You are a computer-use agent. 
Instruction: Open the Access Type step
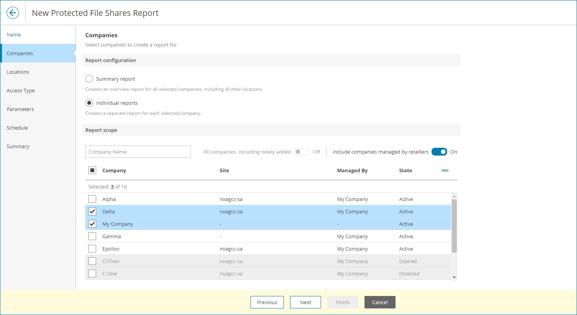point(21,90)
